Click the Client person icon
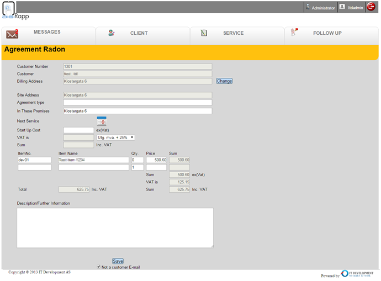Screen dimensions: 381x281 [112, 33]
